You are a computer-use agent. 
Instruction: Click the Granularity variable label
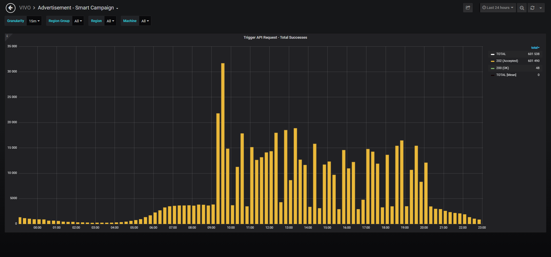click(x=15, y=21)
